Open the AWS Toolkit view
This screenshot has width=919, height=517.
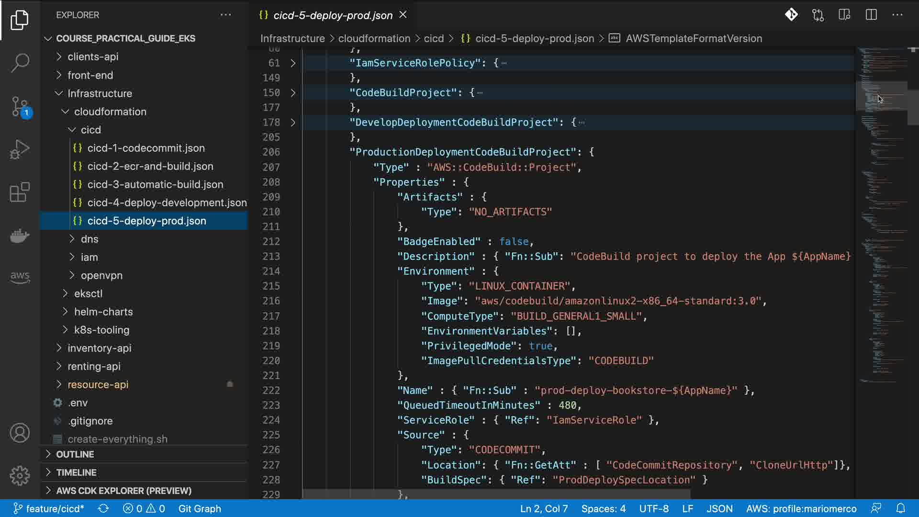20,277
